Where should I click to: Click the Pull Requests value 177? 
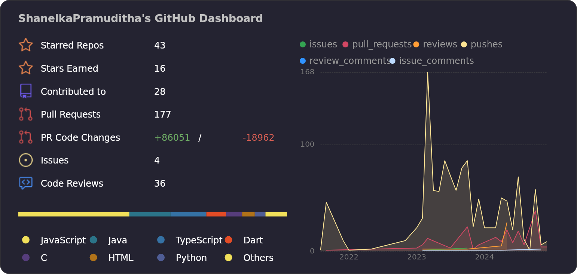(163, 115)
